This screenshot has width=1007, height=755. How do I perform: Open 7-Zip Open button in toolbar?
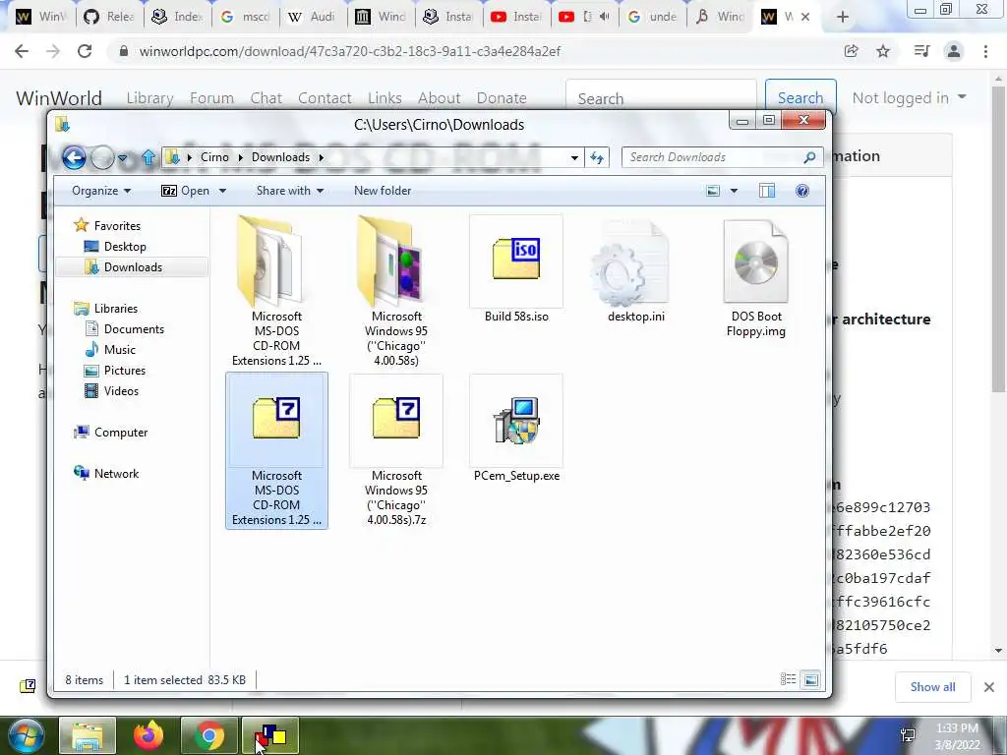point(186,191)
